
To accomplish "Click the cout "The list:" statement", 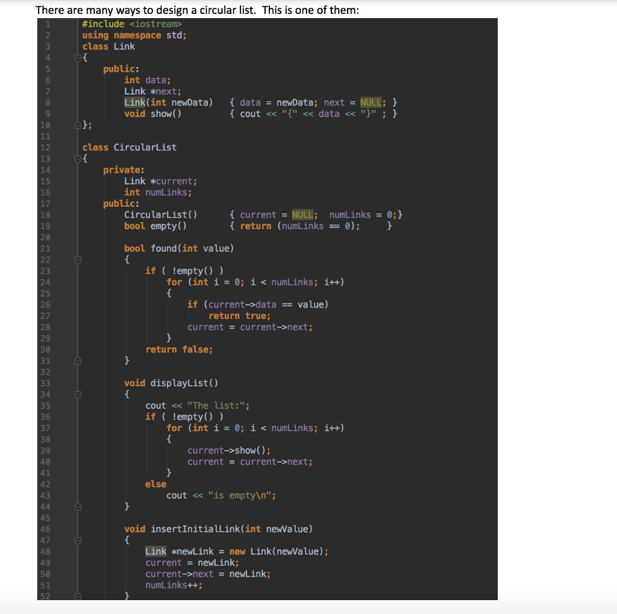I will [197, 406].
